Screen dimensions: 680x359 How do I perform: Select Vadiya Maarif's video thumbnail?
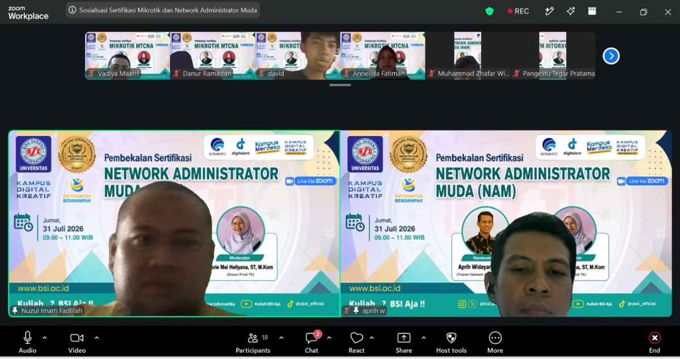click(127, 55)
